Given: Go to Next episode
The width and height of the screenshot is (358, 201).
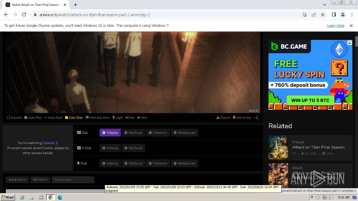Looking at the screenshot, I should point(142,118).
